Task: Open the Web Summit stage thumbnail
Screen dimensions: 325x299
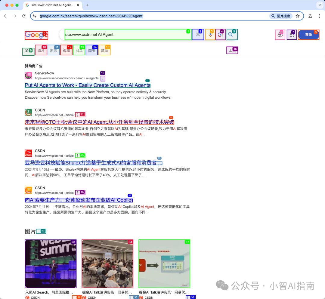Action: point(51,264)
